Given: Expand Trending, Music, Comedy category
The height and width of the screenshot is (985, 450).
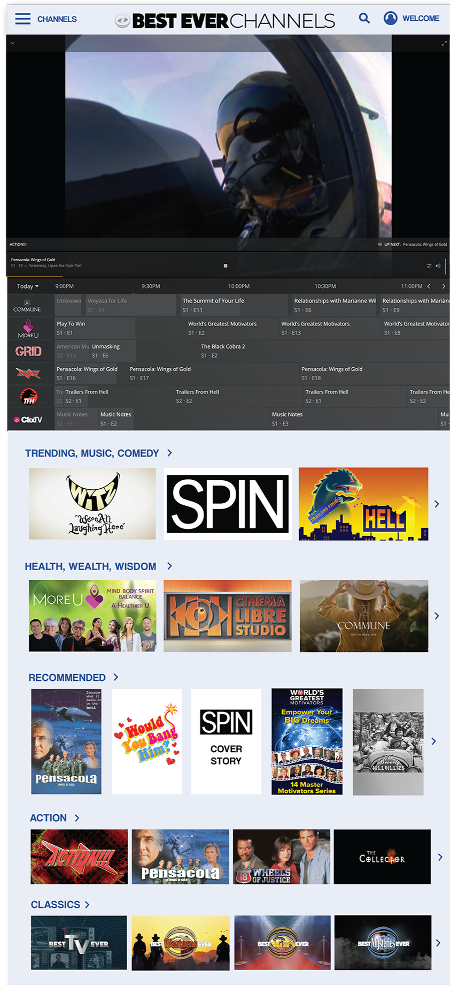Looking at the screenshot, I should pos(98,453).
